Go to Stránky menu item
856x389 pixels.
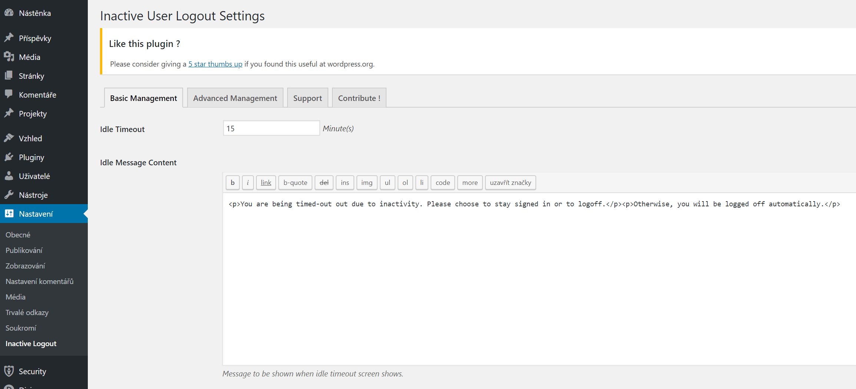point(44,76)
